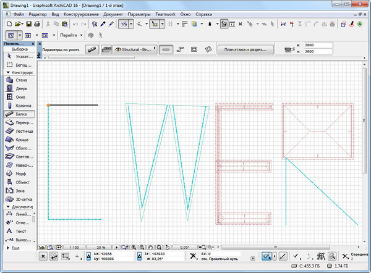The width and height of the screenshot is (371, 273).
Task: Click the Save icon in toolbar
Action: point(26,24)
